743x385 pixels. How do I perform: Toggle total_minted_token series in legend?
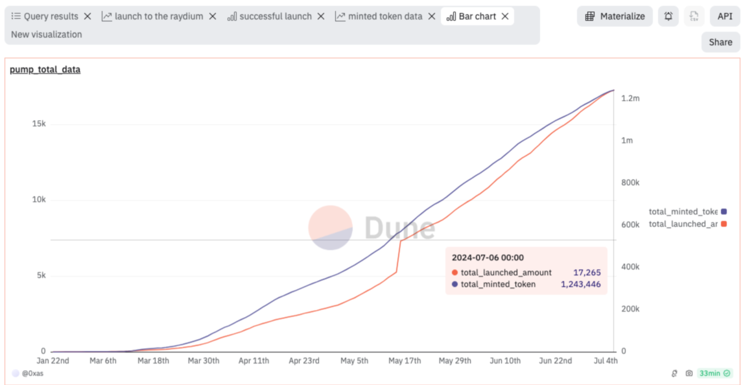coord(687,211)
